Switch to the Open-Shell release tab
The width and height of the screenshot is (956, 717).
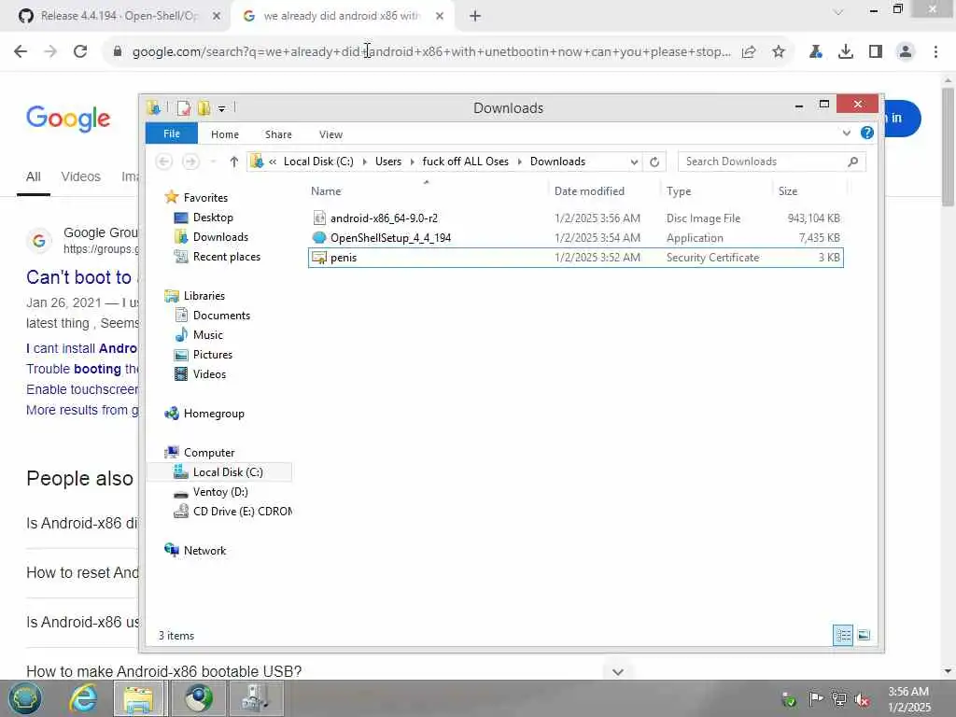tap(119, 16)
